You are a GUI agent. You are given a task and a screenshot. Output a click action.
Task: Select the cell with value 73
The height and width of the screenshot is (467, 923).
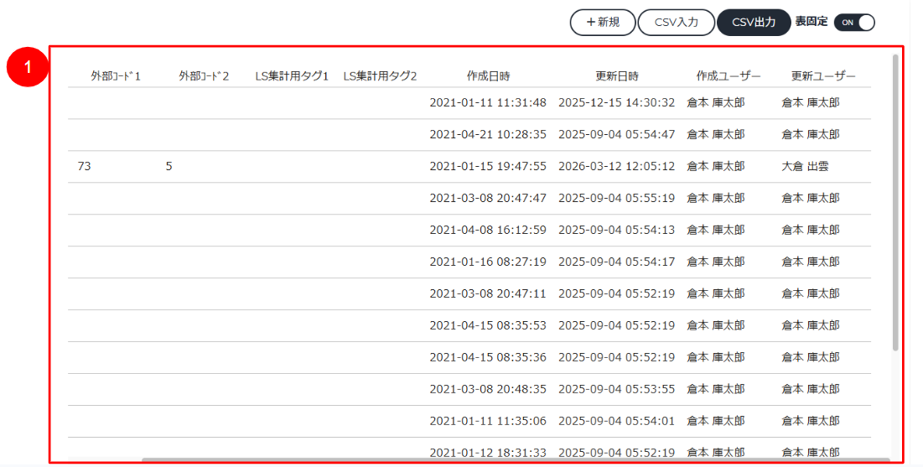pos(84,166)
